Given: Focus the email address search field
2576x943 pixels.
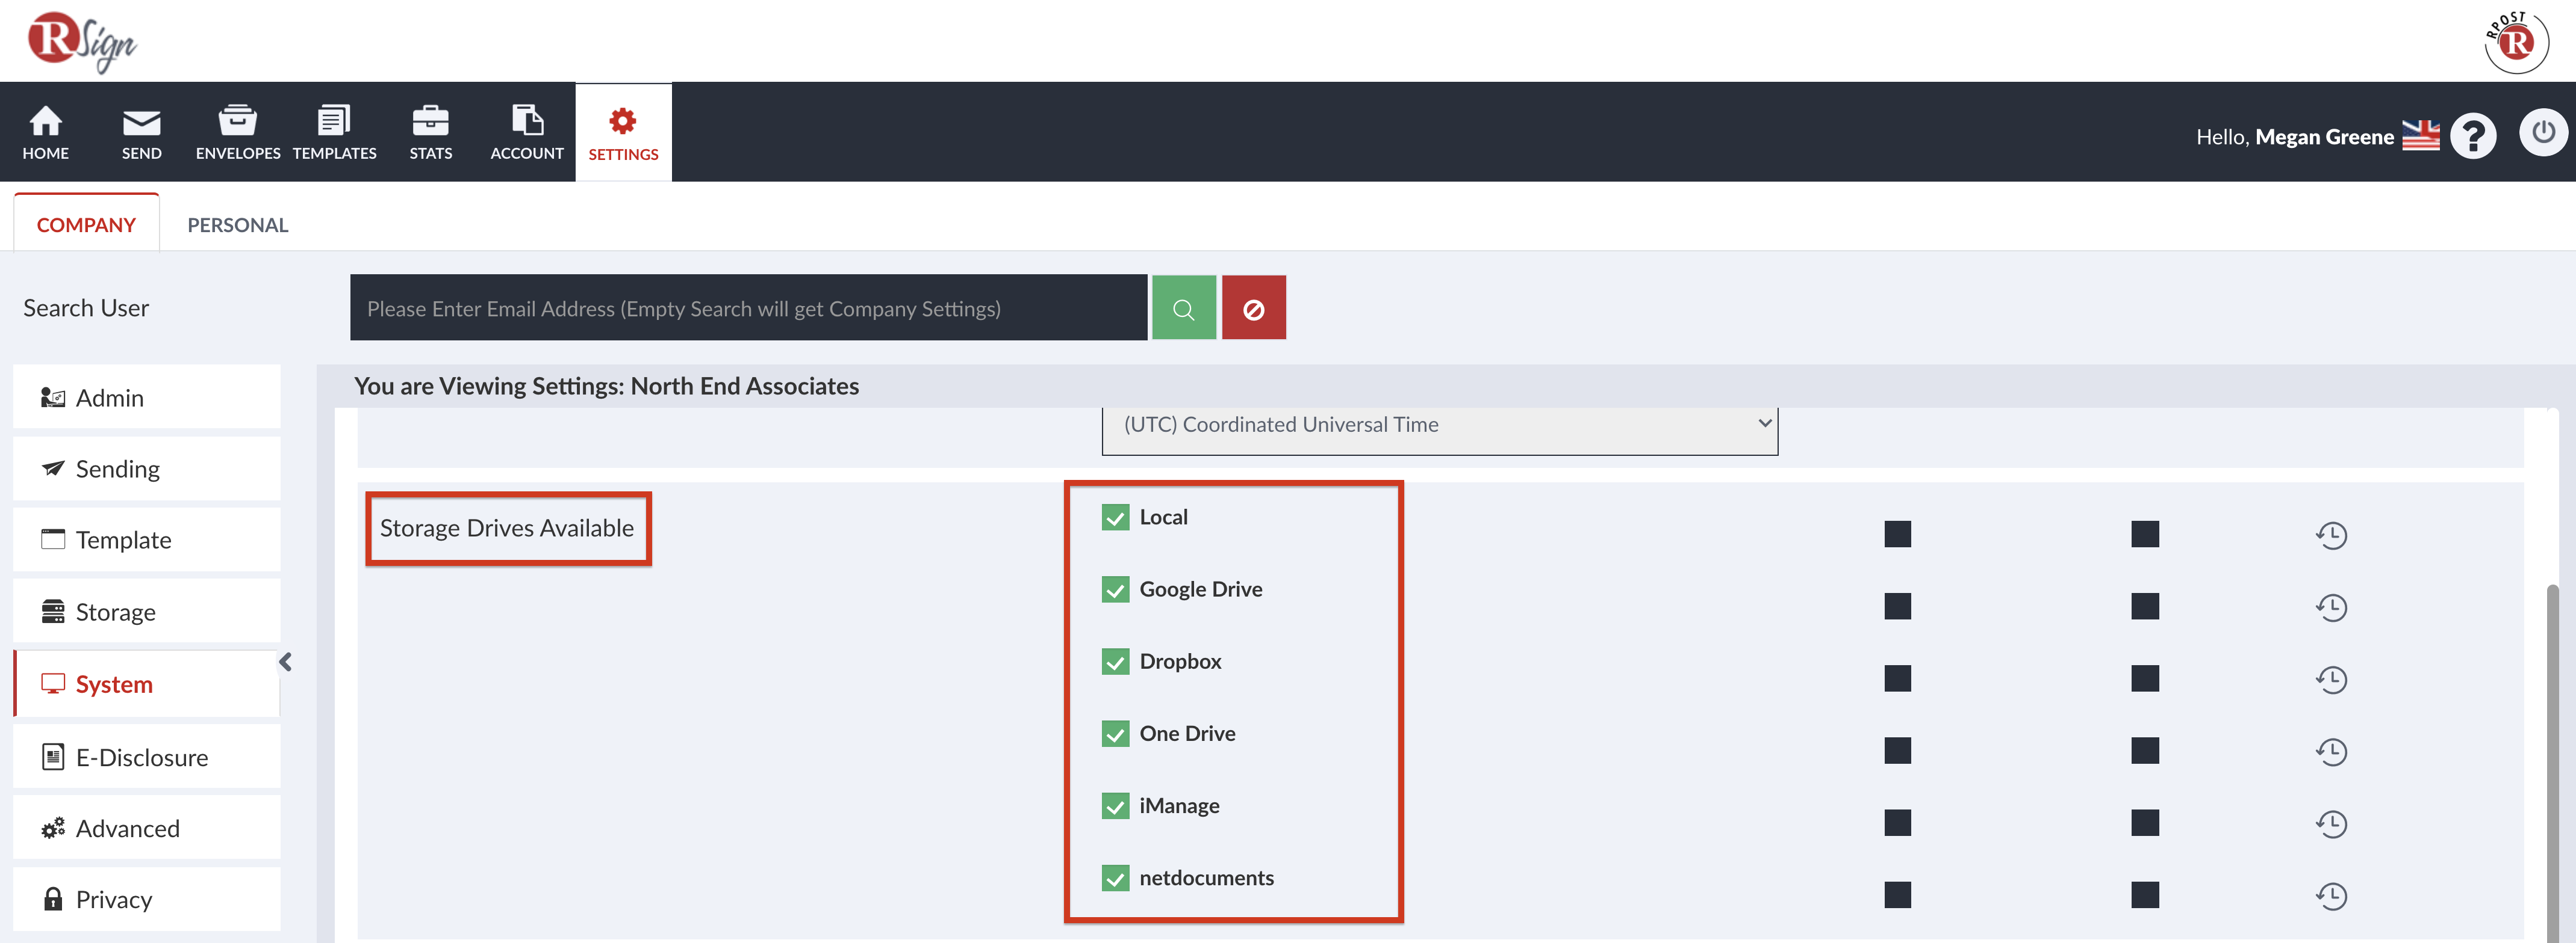Looking at the screenshot, I should (748, 308).
